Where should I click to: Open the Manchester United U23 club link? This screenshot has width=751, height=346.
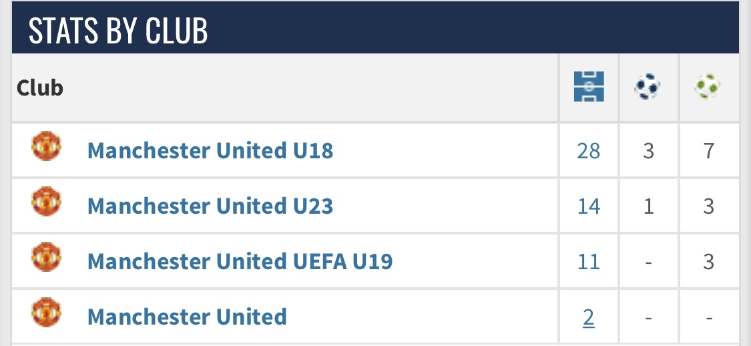point(210,206)
